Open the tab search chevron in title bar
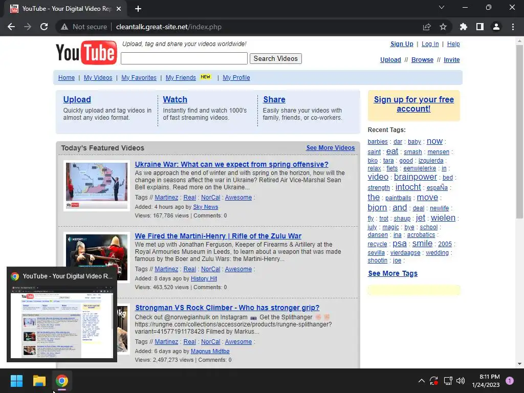This screenshot has width=524, height=393. (x=442, y=7)
